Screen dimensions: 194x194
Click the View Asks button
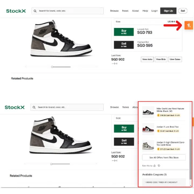click(x=147, y=59)
